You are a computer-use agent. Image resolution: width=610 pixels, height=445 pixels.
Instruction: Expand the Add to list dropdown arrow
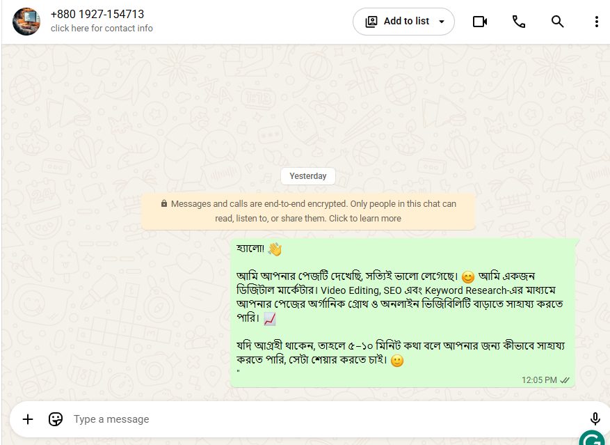pos(442,22)
